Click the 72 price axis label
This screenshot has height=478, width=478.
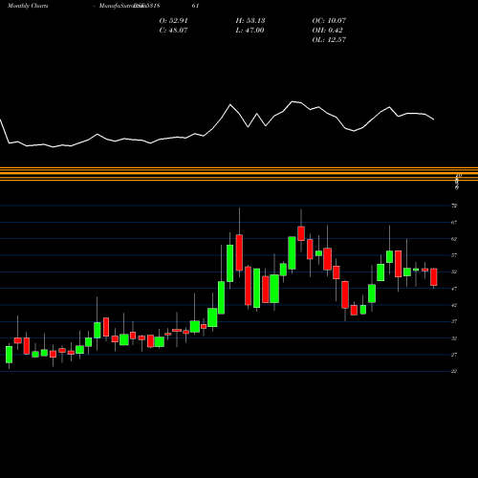tap(454, 206)
